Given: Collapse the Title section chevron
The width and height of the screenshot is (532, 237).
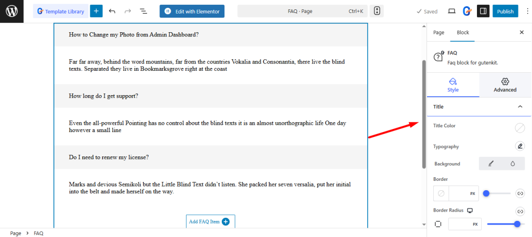Looking at the screenshot, I should pyautogui.click(x=520, y=107).
